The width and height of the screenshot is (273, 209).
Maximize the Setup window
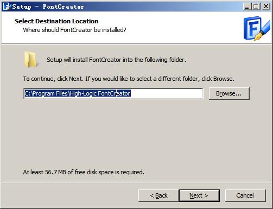(x=256, y=7)
